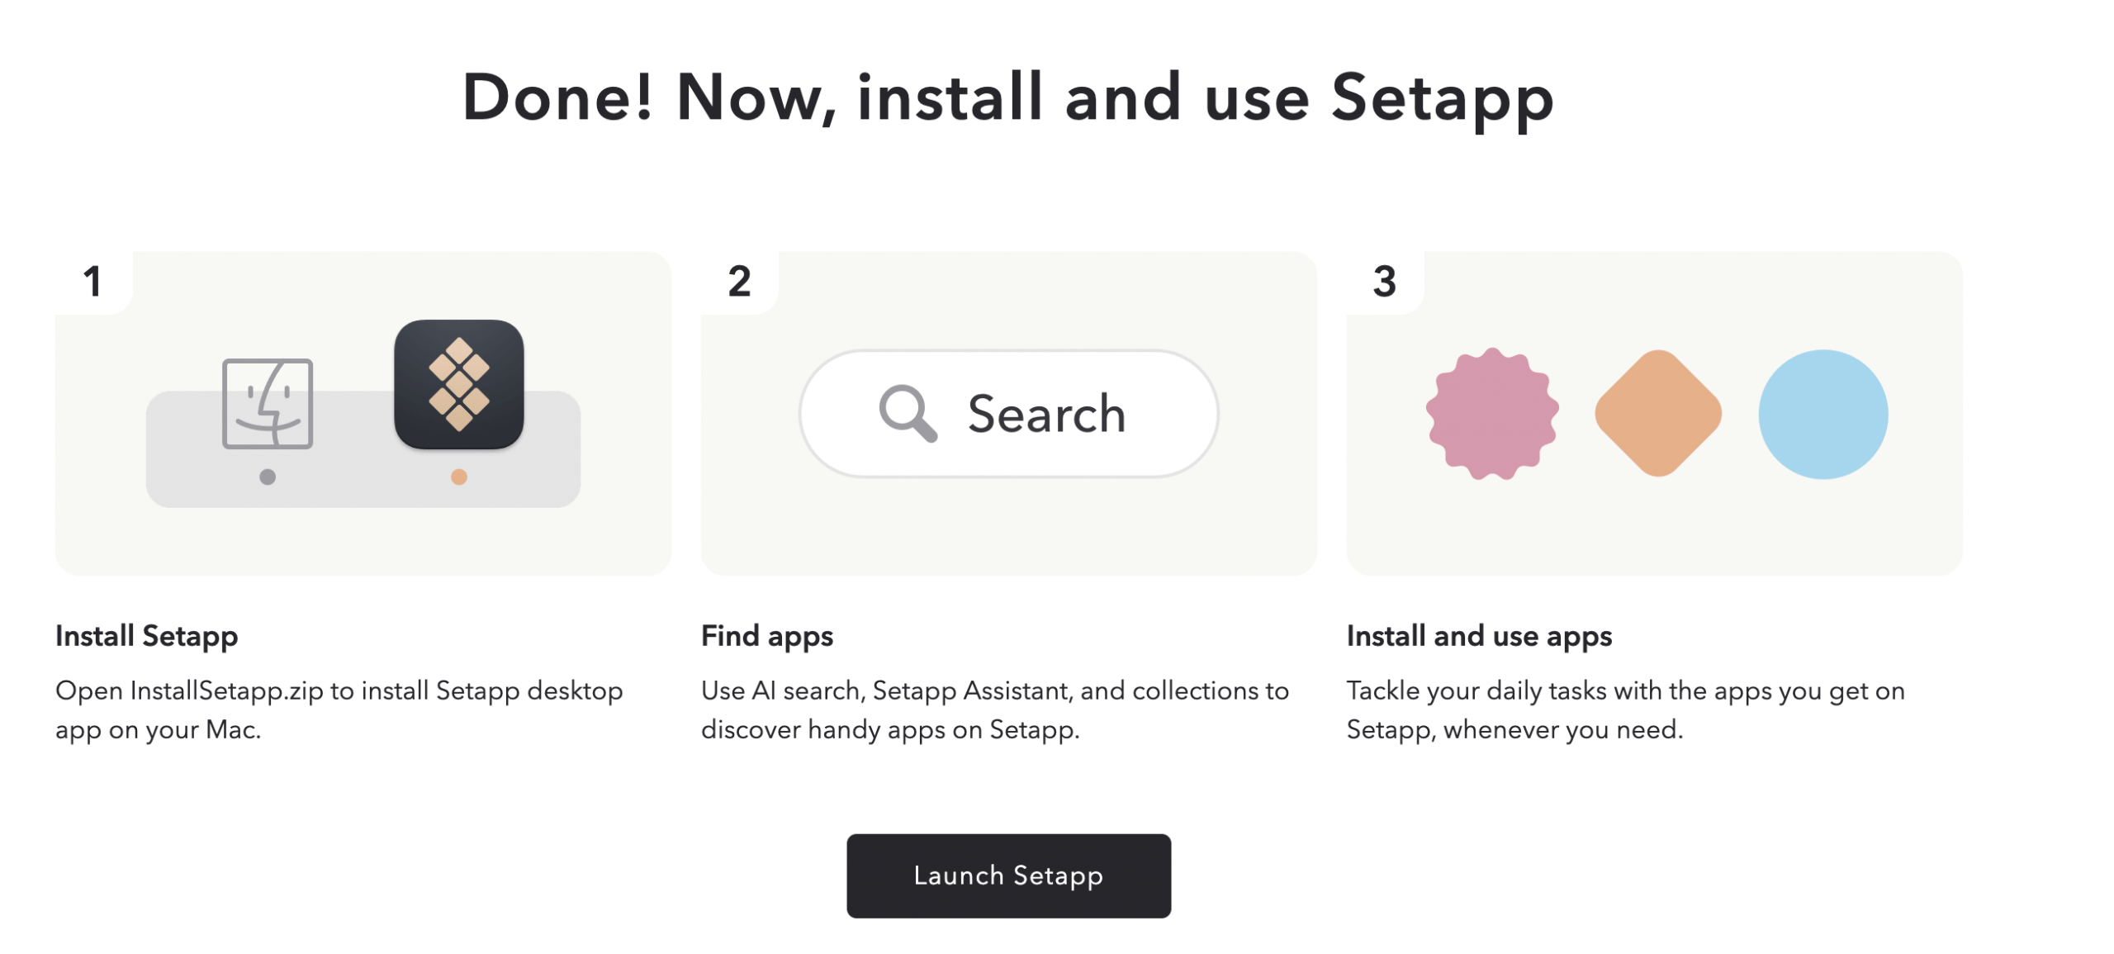The height and width of the screenshot is (954, 2114).
Task: Click the blue circle shape
Action: 1822,414
